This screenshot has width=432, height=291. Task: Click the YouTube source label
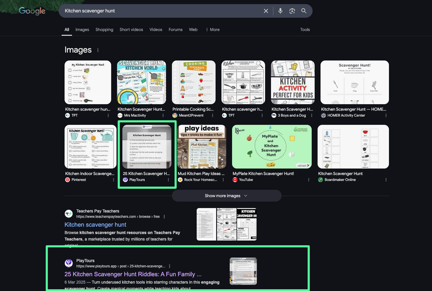pos(246,180)
